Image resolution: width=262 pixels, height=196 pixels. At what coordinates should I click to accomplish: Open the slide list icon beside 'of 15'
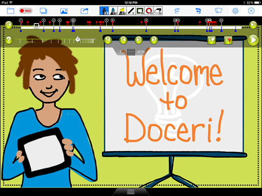pyautogui.click(x=131, y=52)
